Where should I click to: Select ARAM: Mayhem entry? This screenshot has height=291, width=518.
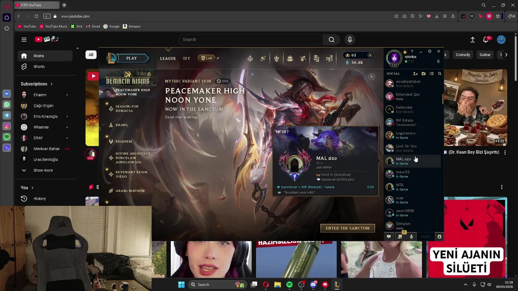point(130,191)
